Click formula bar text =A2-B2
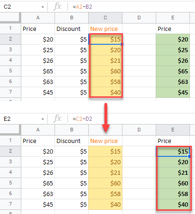Screen dimensions: 195x214 click(x=82, y=7)
